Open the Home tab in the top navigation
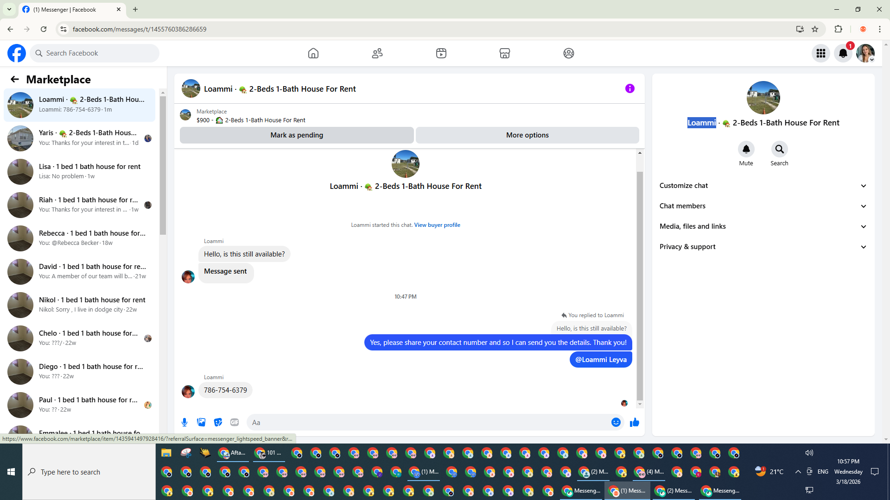Image resolution: width=890 pixels, height=500 pixels. (x=313, y=53)
